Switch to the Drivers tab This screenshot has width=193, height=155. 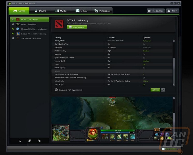(40, 11)
